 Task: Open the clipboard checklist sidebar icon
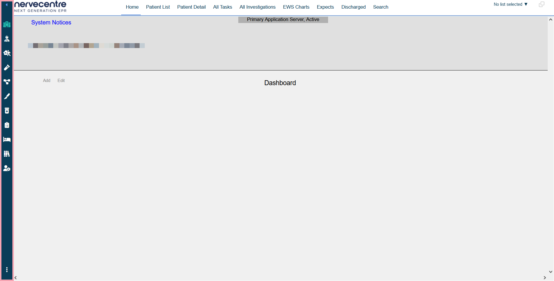(x=7, y=125)
